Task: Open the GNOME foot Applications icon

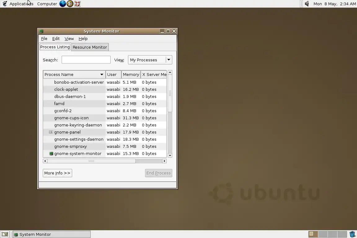Action: (5, 4)
